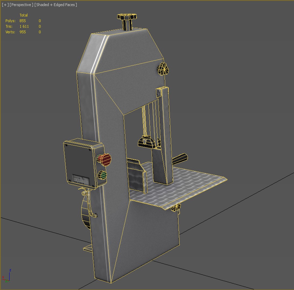Click the 0 value in the Polys row
Screen dimensions: 294x290
click(x=40, y=21)
